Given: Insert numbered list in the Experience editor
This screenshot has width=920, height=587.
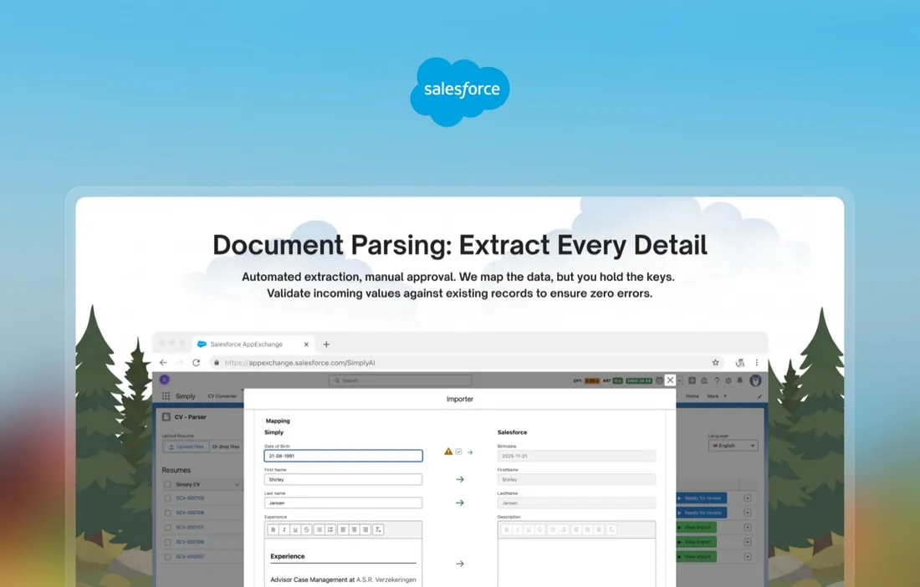Looking at the screenshot, I should [330, 529].
